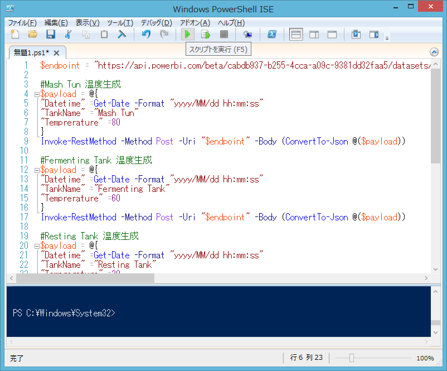
Task: Stop script execution
Action: 224,34
